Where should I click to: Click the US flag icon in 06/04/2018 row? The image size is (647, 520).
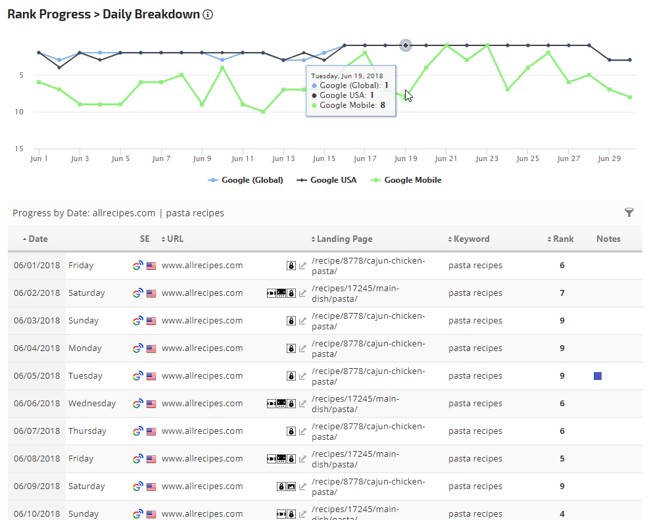point(151,348)
